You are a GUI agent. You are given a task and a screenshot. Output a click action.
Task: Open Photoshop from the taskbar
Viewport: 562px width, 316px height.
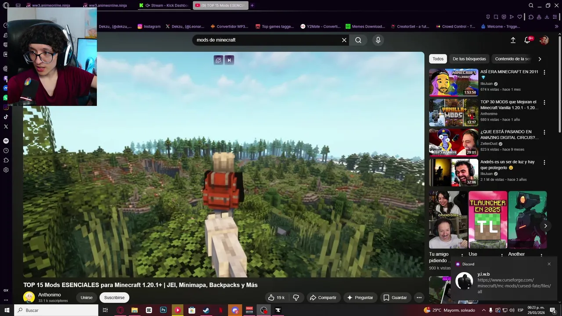(x=163, y=310)
